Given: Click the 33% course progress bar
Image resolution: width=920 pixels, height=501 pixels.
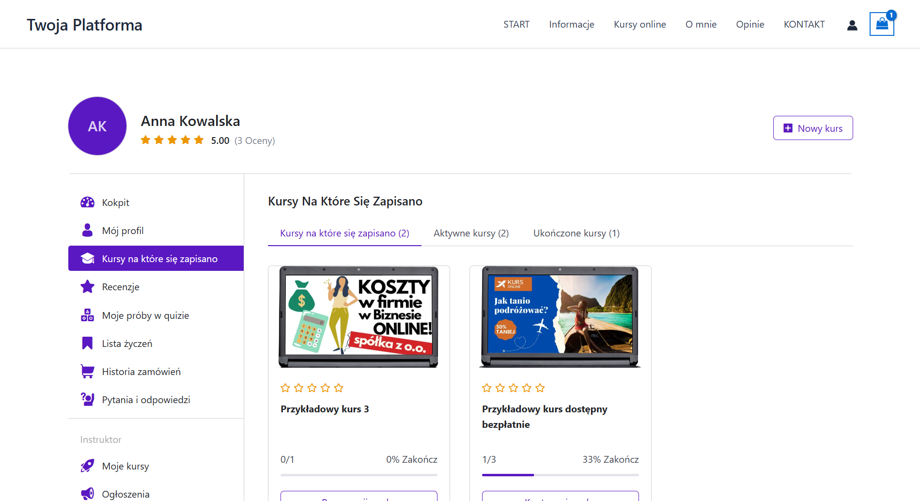Looking at the screenshot, I should pos(560,475).
